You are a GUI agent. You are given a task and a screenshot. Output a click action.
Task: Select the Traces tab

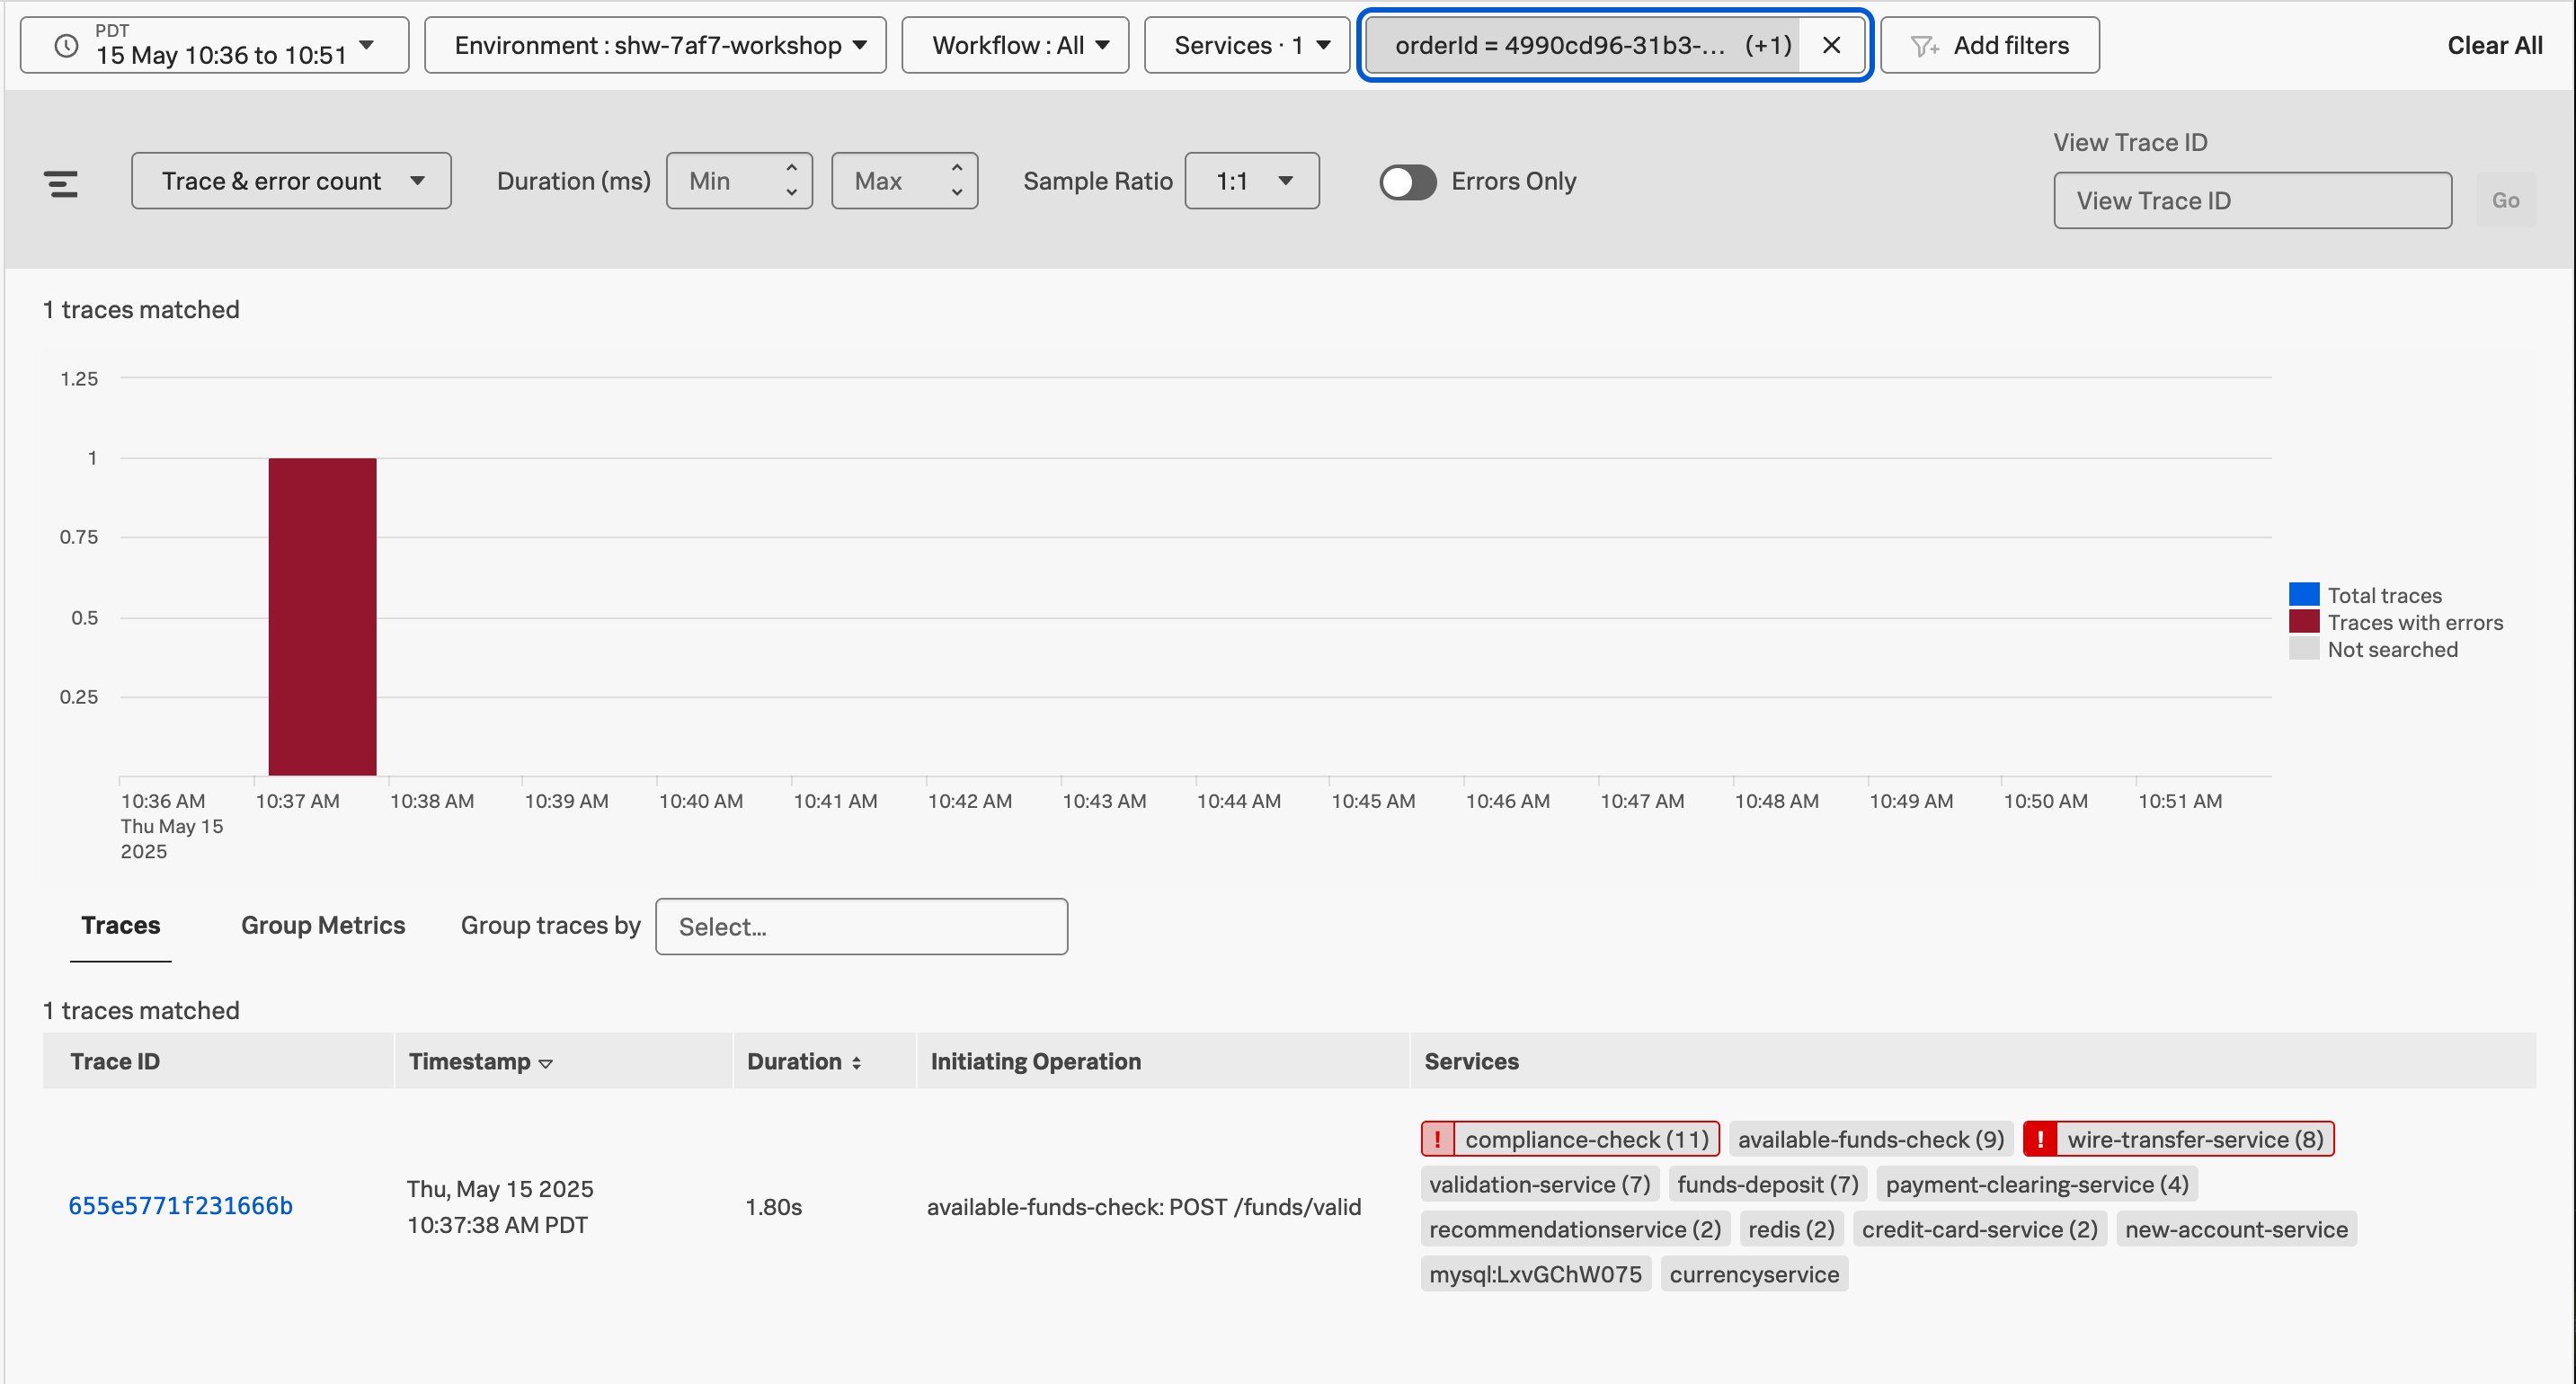(120, 925)
